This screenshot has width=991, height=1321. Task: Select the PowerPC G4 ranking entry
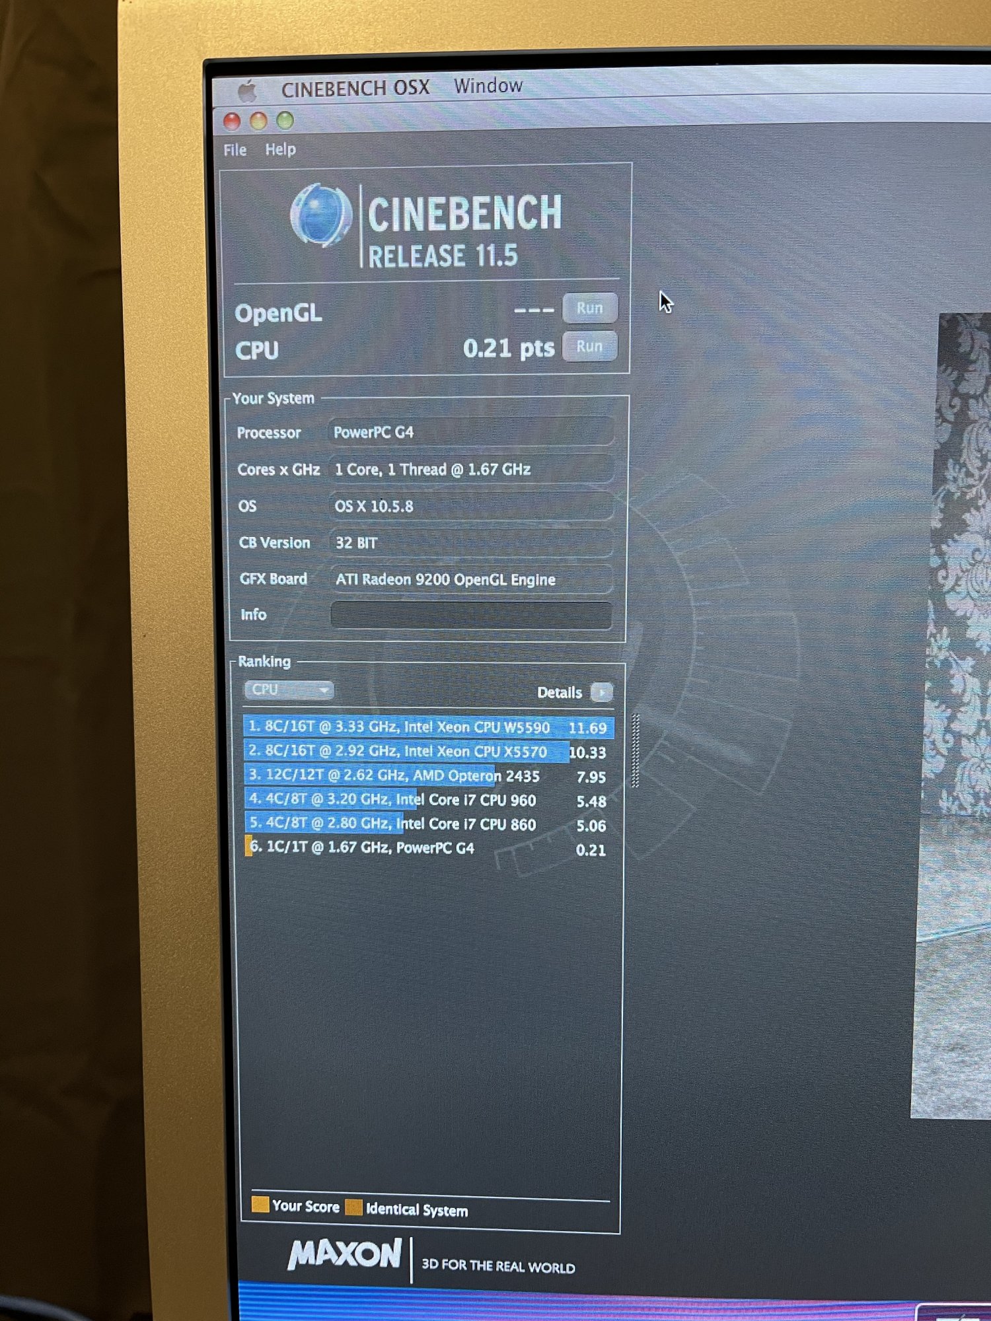(428, 849)
